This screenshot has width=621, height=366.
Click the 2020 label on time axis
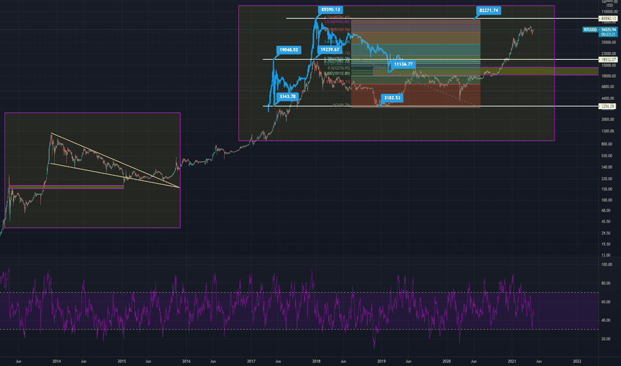pos(446,361)
